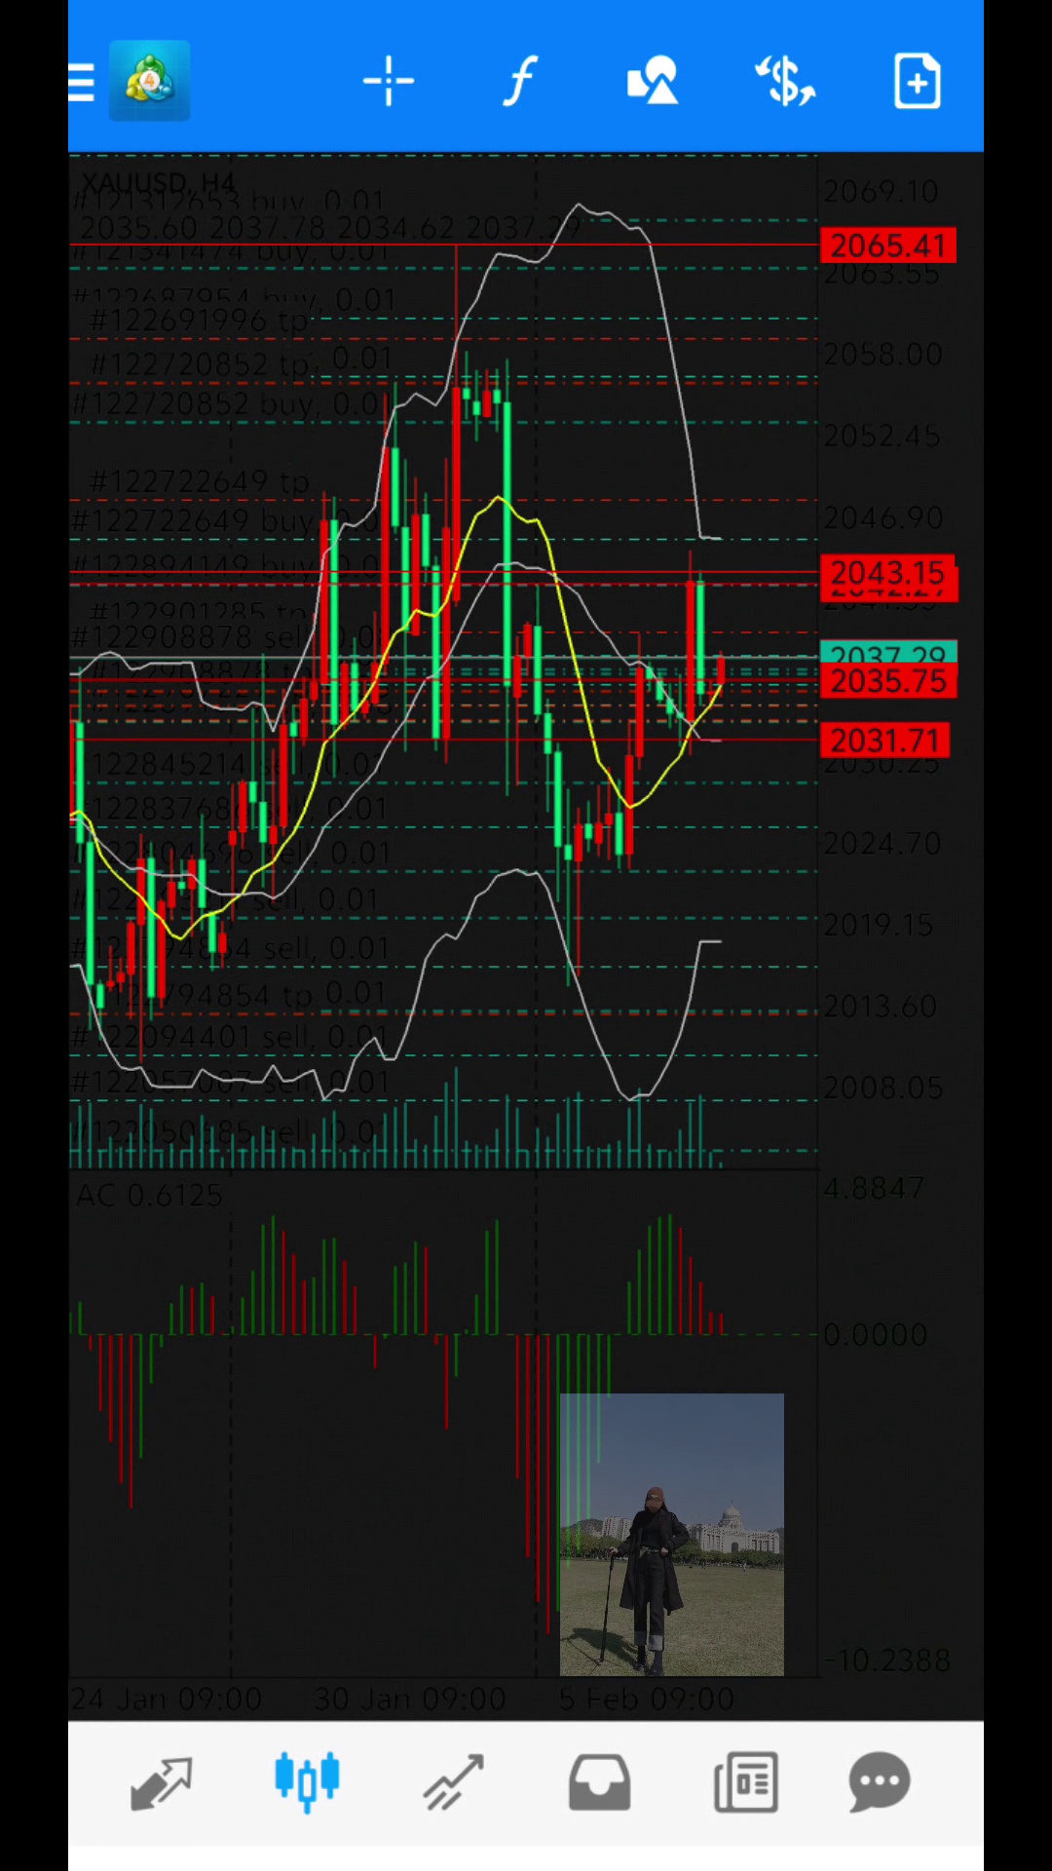Open the Trade tab trend icon
The image size is (1052, 1871).
[x=453, y=1783]
